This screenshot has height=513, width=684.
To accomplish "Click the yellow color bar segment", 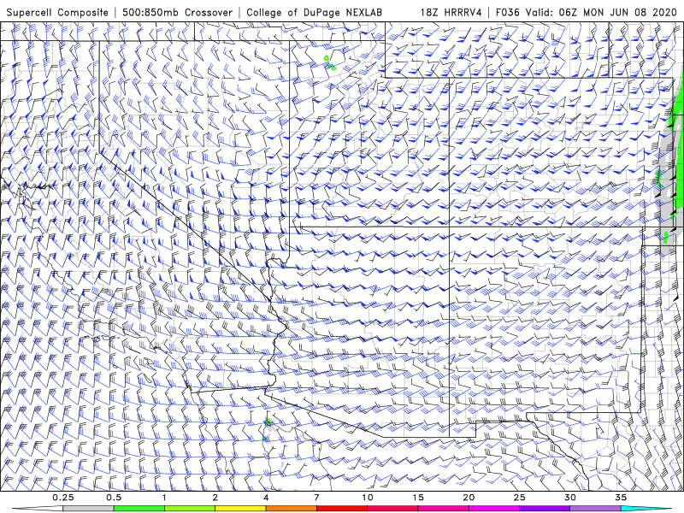I will [x=240, y=509].
